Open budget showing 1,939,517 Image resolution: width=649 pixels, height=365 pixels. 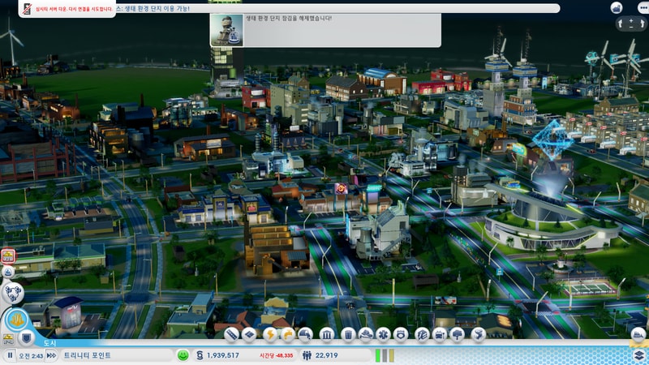coord(222,355)
